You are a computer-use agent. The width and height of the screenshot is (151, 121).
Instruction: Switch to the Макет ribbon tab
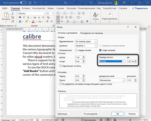[51, 8]
